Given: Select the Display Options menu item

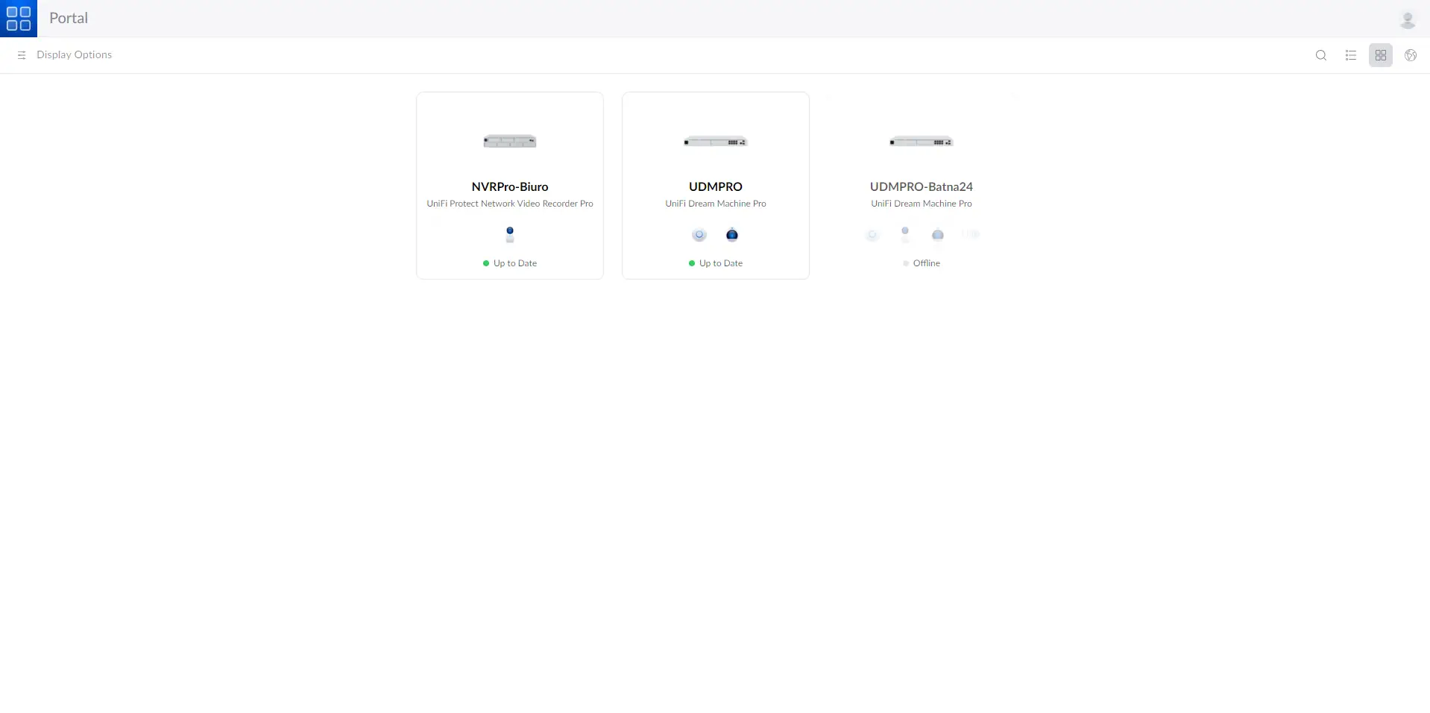Looking at the screenshot, I should click(75, 54).
